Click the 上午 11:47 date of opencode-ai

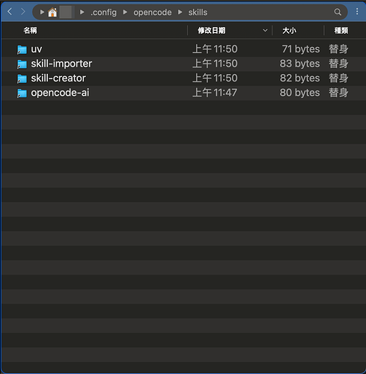[215, 93]
